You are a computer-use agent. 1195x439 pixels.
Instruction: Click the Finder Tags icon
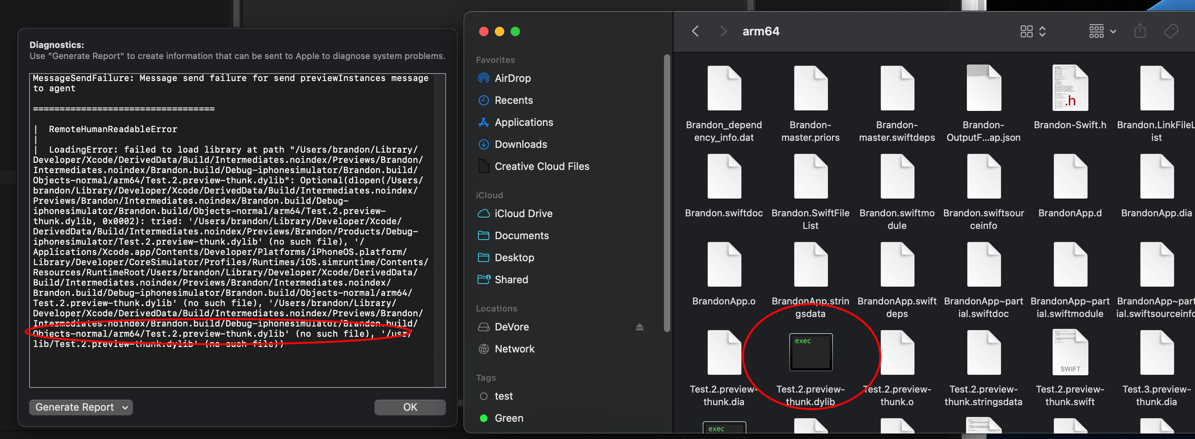tap(1171, 31)
